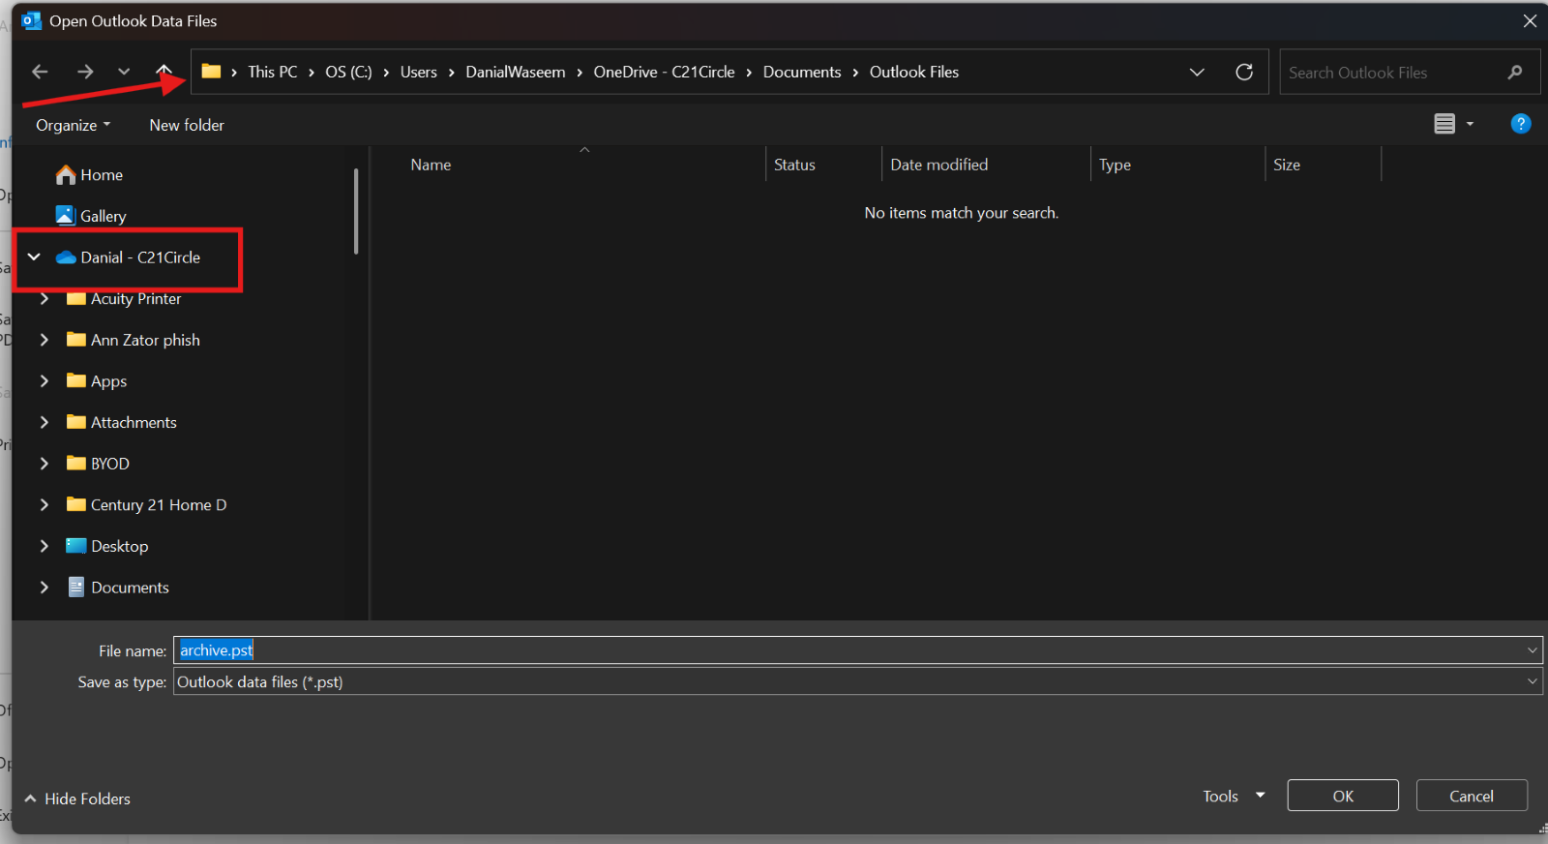Refresh the Outlook Files folder view
Viewport: 1548px width, 844px height.
point(1244,72)
